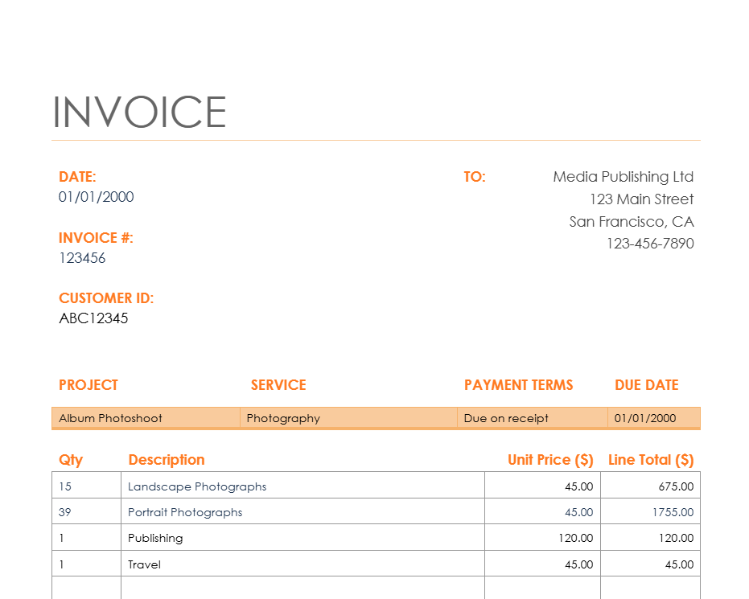
Task: Select the Unit Price ($) header
Action: pyautogui.click(x=550, y=460)
